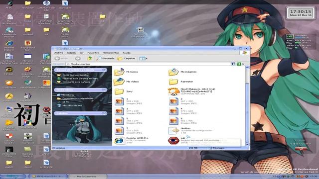Click the Miku preview thumbnail in Detalles

pyautogui.click(x=83, y=130)
